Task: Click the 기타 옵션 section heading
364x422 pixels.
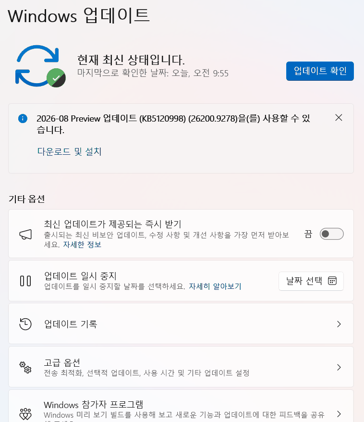Action: click(x=26, y=199)
